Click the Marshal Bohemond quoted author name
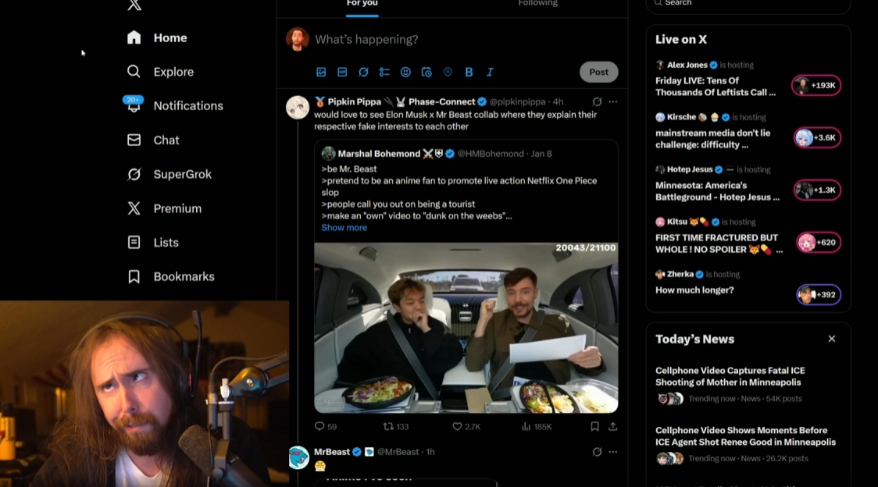 pyautogui.click(x=379, y=154)
